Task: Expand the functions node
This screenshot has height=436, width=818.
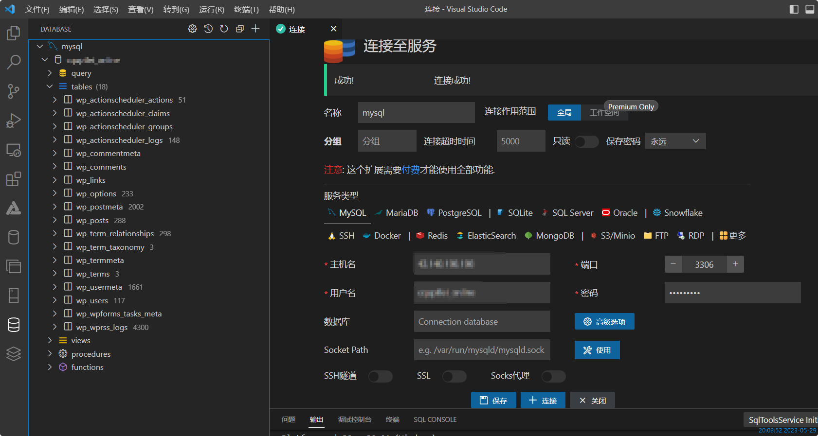Action: click(x=50, y=367)
